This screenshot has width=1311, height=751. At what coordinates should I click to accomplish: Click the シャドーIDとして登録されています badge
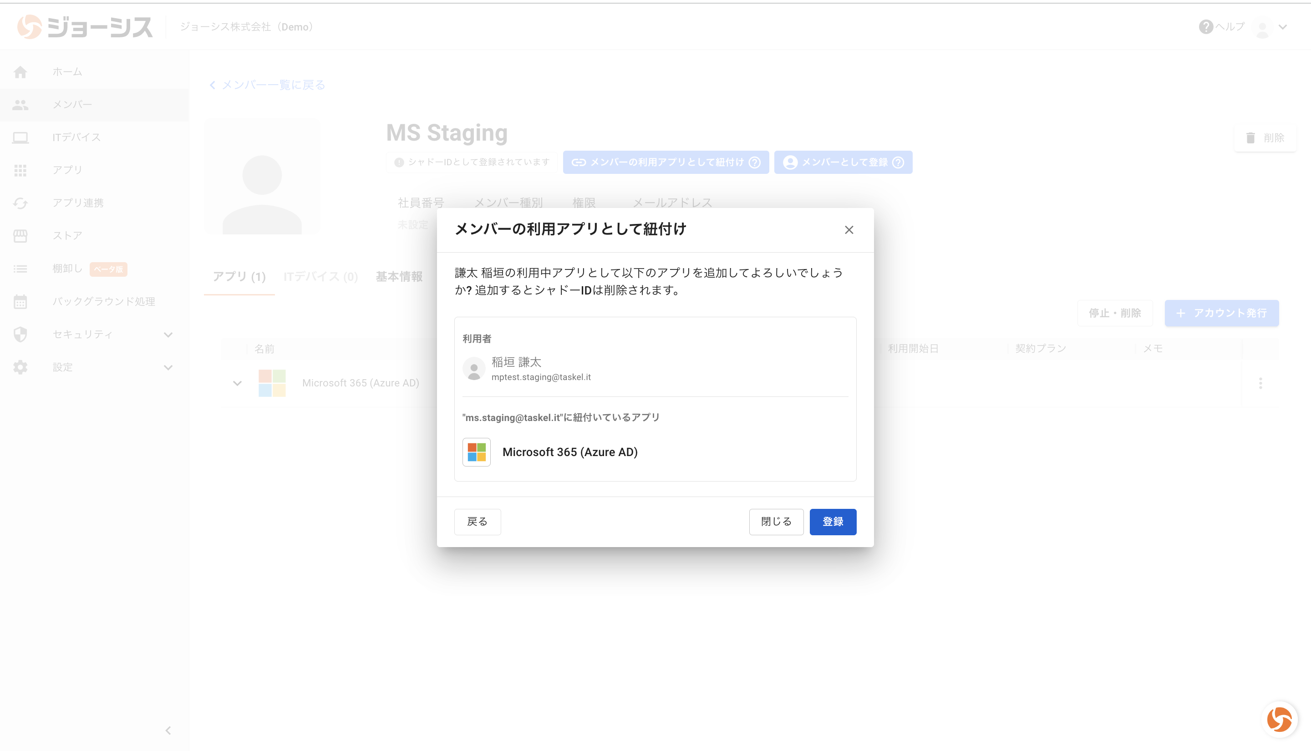pos(472,162)
